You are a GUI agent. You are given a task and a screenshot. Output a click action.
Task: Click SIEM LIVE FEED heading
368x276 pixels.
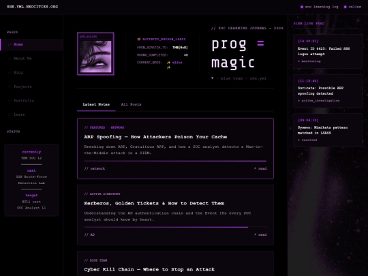pyautogui.click(x=309, y=23)
